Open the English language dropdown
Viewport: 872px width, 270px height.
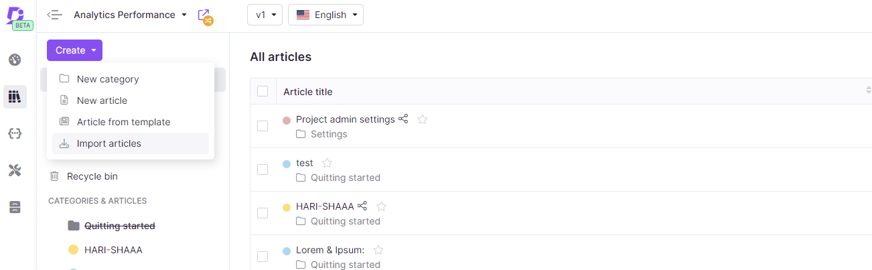[x=325, y=15]
